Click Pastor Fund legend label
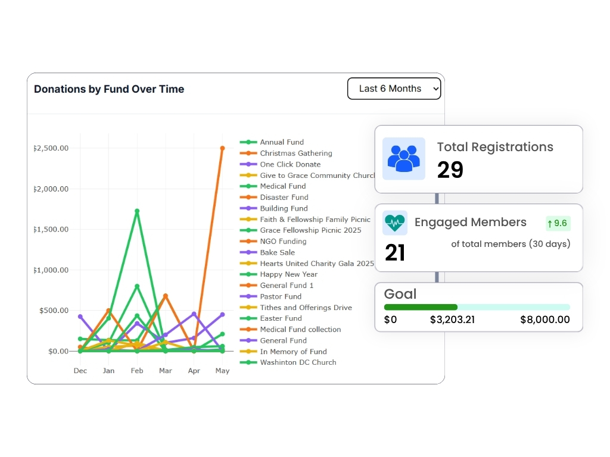The image size is (610, 457). coord(281,296)
